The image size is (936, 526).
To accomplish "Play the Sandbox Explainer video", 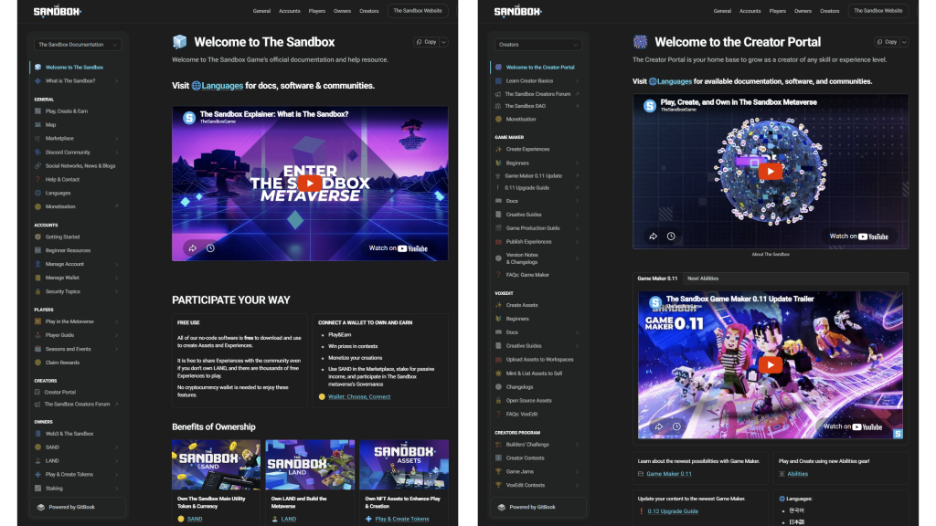I will [310, 183].
